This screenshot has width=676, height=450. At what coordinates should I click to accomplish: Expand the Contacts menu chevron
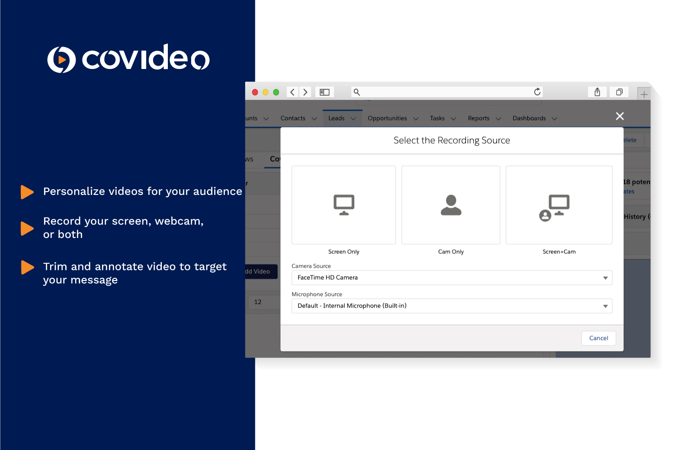[314, 119]
